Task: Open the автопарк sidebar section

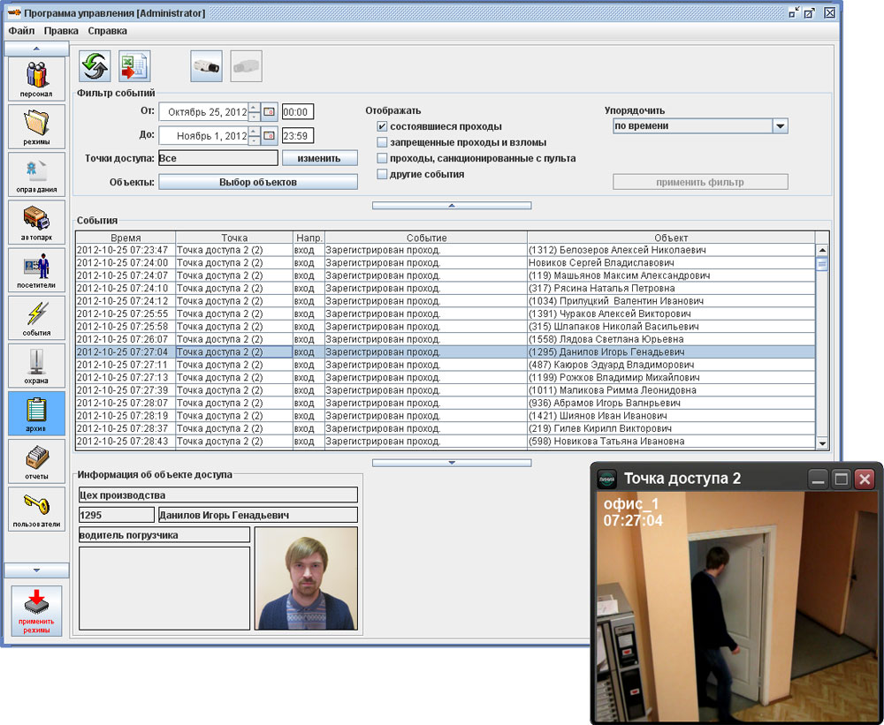Action: click(36, 222)
